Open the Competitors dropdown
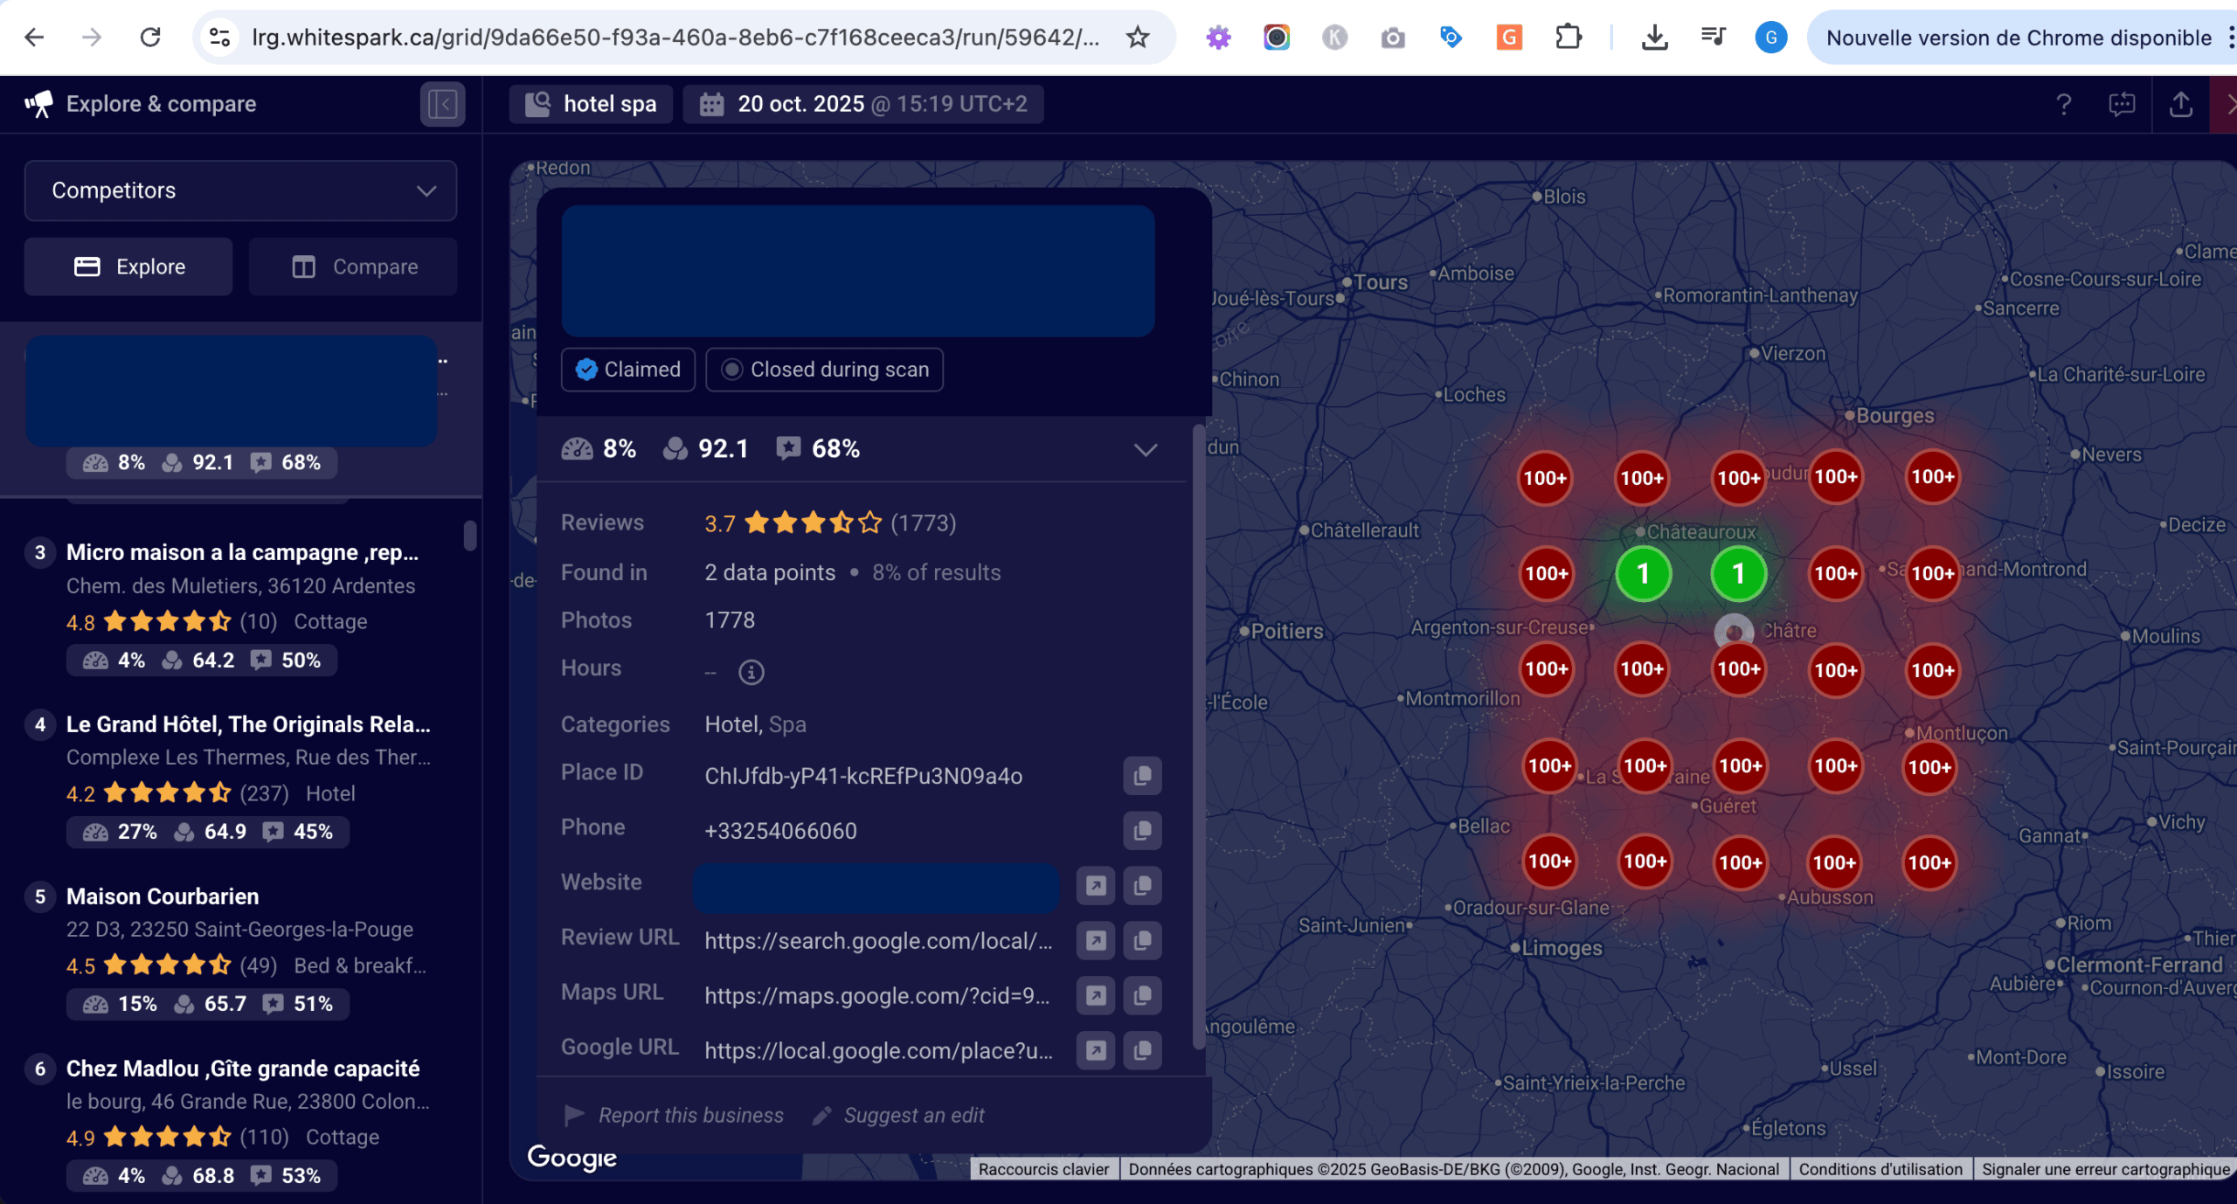The width and height of the screenshot is (2237, 1204). [x=240, y=190]
